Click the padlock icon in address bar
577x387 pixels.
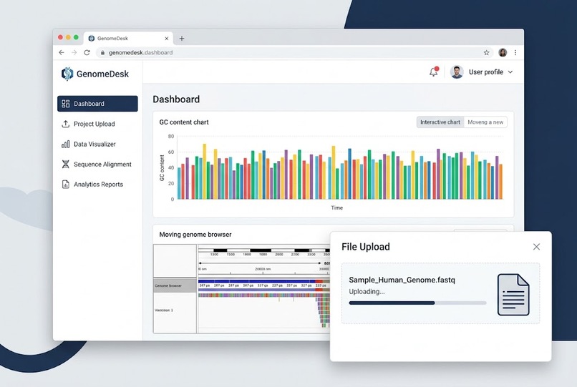point(102,53)
